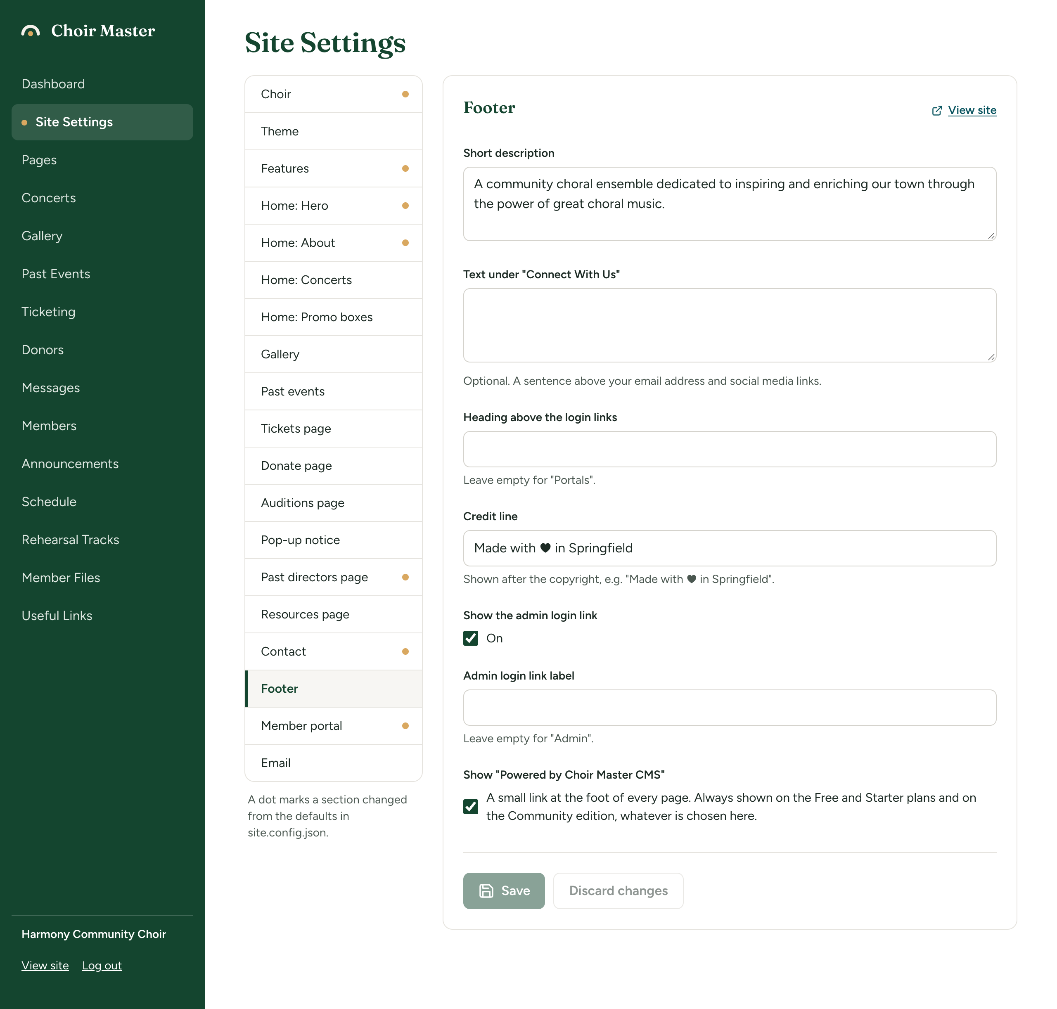Open Donors in the sidebar
Image resolution: width=1057 pixels, height=1009 pixels.
click(x=102, y=350)
